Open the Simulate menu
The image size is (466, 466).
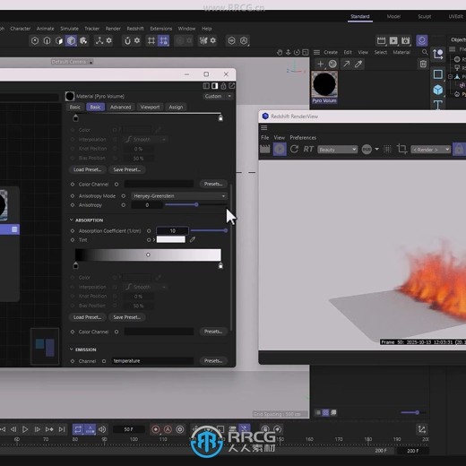tap(69, 29)
